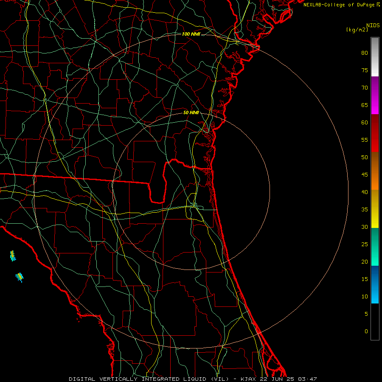Screen dimensions: 382x382
Task: Select the 15 value on the scale
Action: [365, 279]
